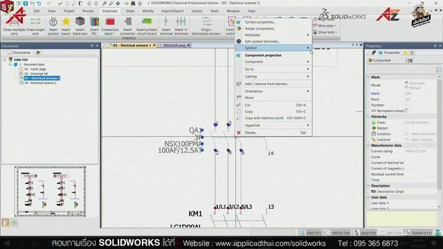Open the Library ribbon tab
Image resolution: width=443 pixels, height=249 pixels.
point(197,11)
